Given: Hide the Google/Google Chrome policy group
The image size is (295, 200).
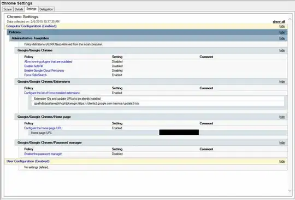Looking at the screenshot, I should (x=282, y=50).
